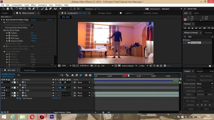Open the File menu
Viewport: 214px width, 120px height.
[2, 5]
